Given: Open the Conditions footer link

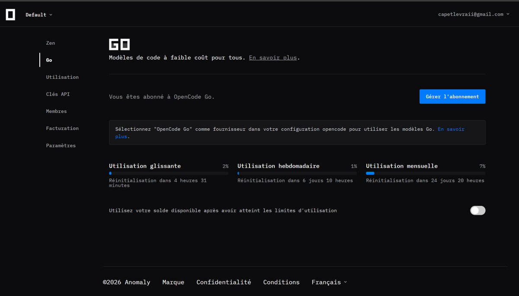Looking at the screenshot, I should 282,282.
